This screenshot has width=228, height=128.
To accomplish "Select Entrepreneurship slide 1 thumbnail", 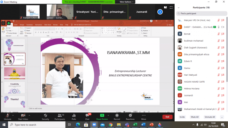I will pyautogui.click(x=14, y=45).
